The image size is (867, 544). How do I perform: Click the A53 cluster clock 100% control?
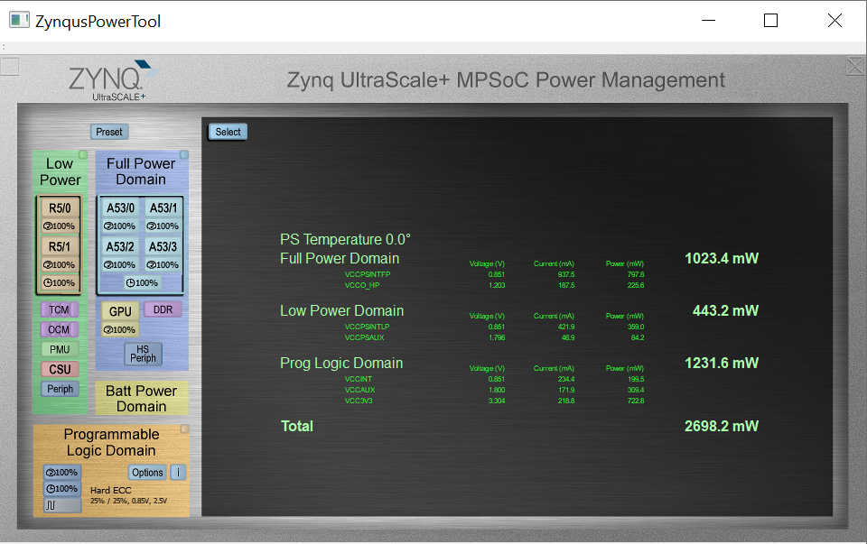(x=142, y=282)
